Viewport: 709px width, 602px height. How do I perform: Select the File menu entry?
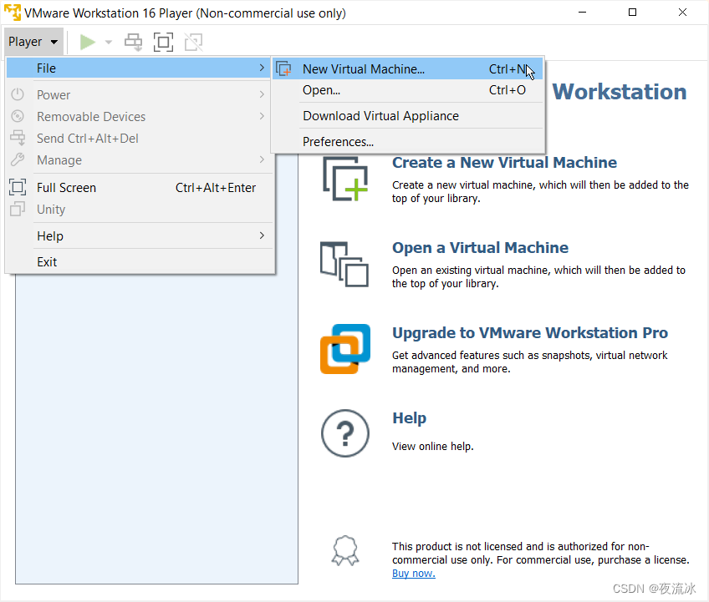click(x=140, y=68)
